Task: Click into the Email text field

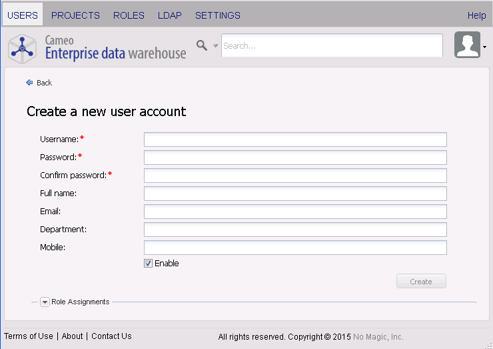Action: coord(295,212)
